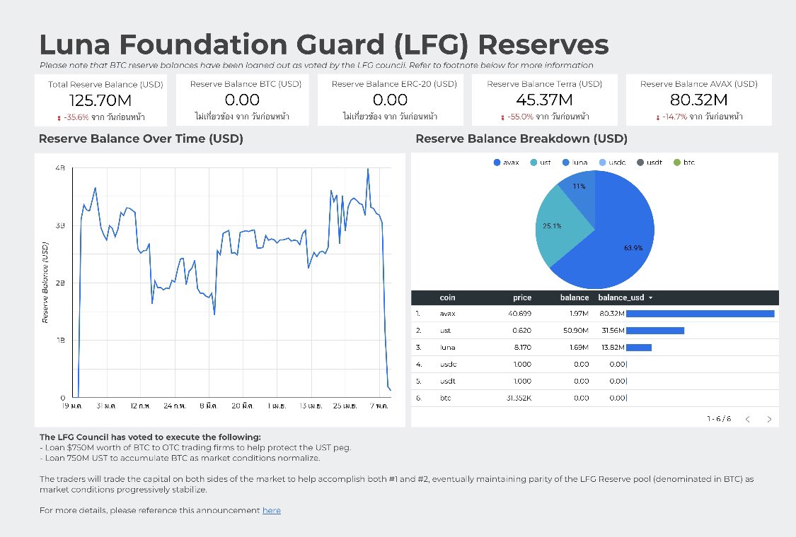Toggle btc legend entry
This screenshot has height=537, width=796.
click(x=683, y=163)
